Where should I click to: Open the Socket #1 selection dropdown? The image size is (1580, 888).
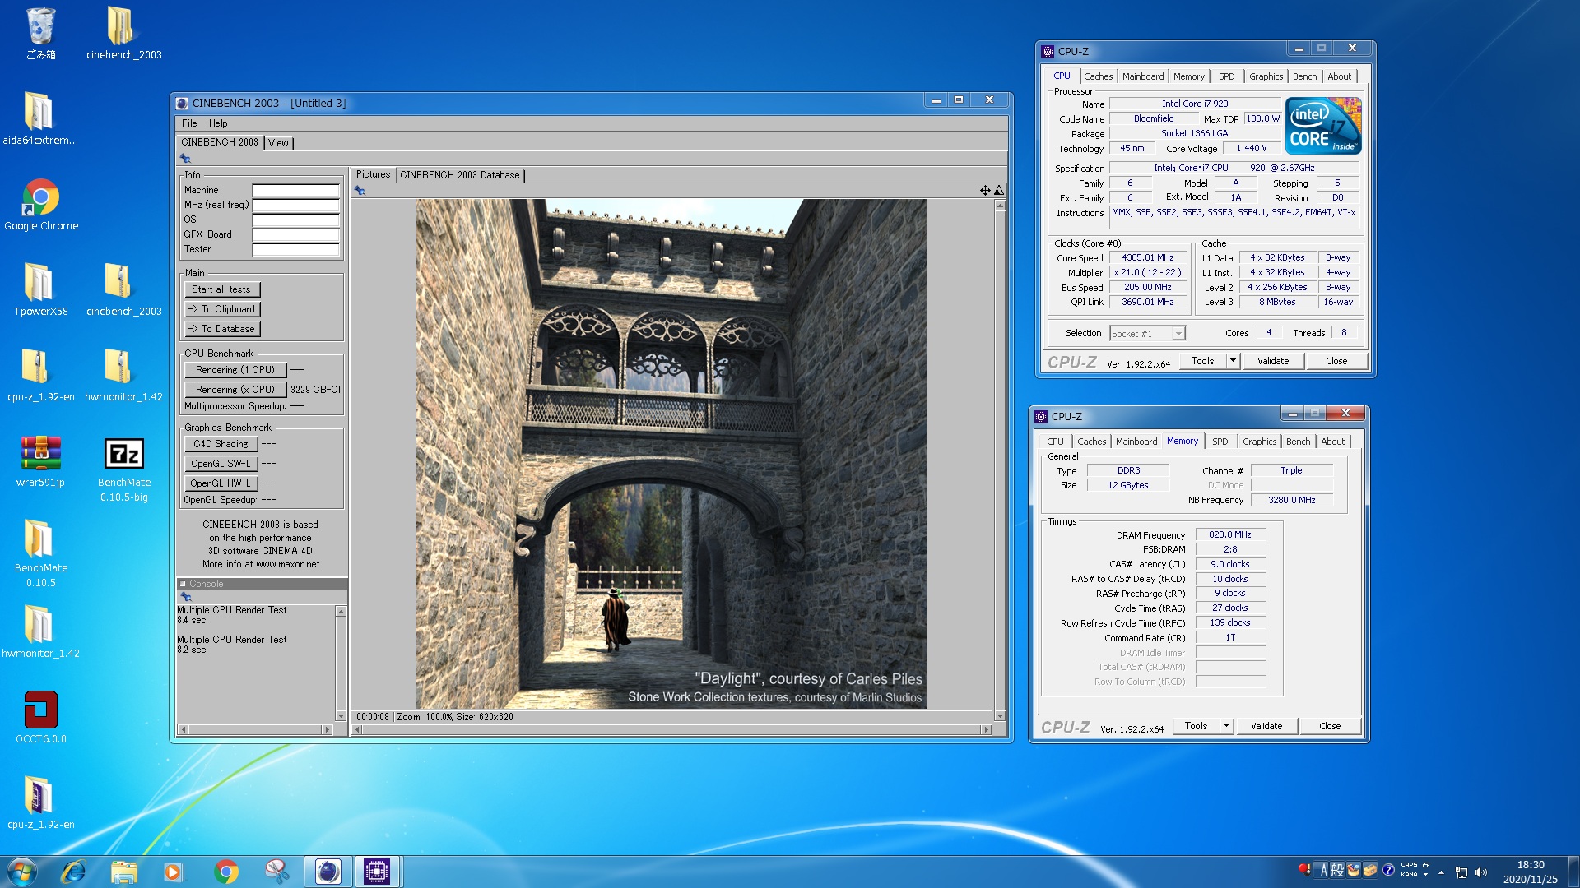click(1147, 333)
